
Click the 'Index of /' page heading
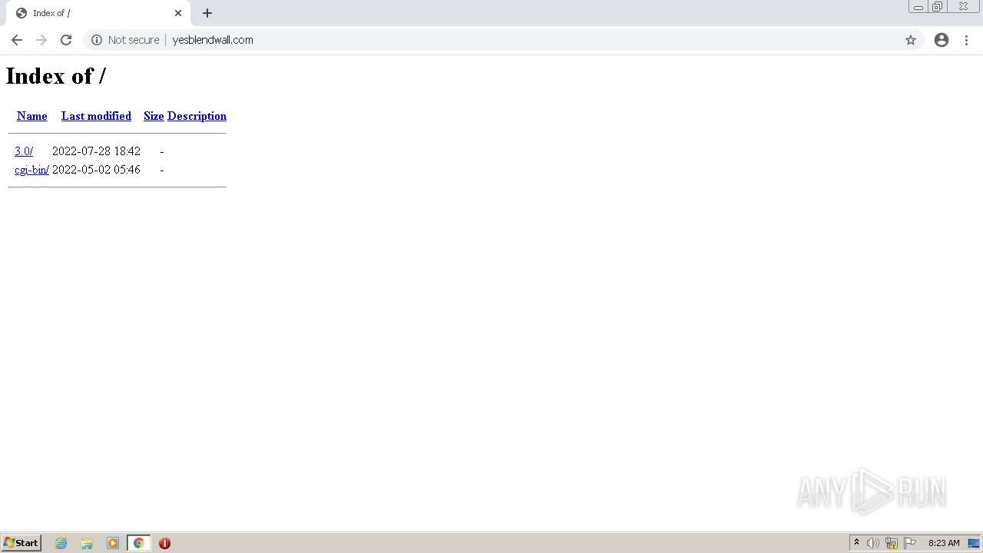tap(56, 75)
